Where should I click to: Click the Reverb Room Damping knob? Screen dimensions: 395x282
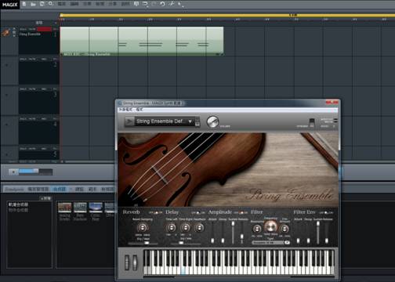[x=142, y=228]
